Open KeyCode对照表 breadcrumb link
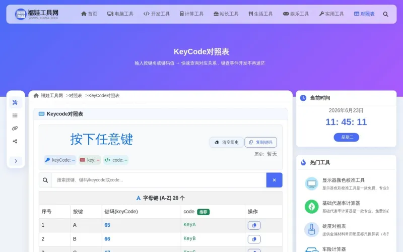 (104, 95)
